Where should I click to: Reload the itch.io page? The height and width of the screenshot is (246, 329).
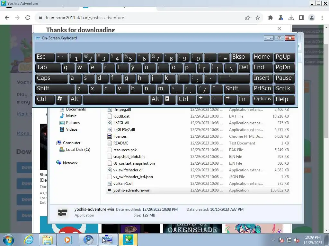(x=28, y=18)
